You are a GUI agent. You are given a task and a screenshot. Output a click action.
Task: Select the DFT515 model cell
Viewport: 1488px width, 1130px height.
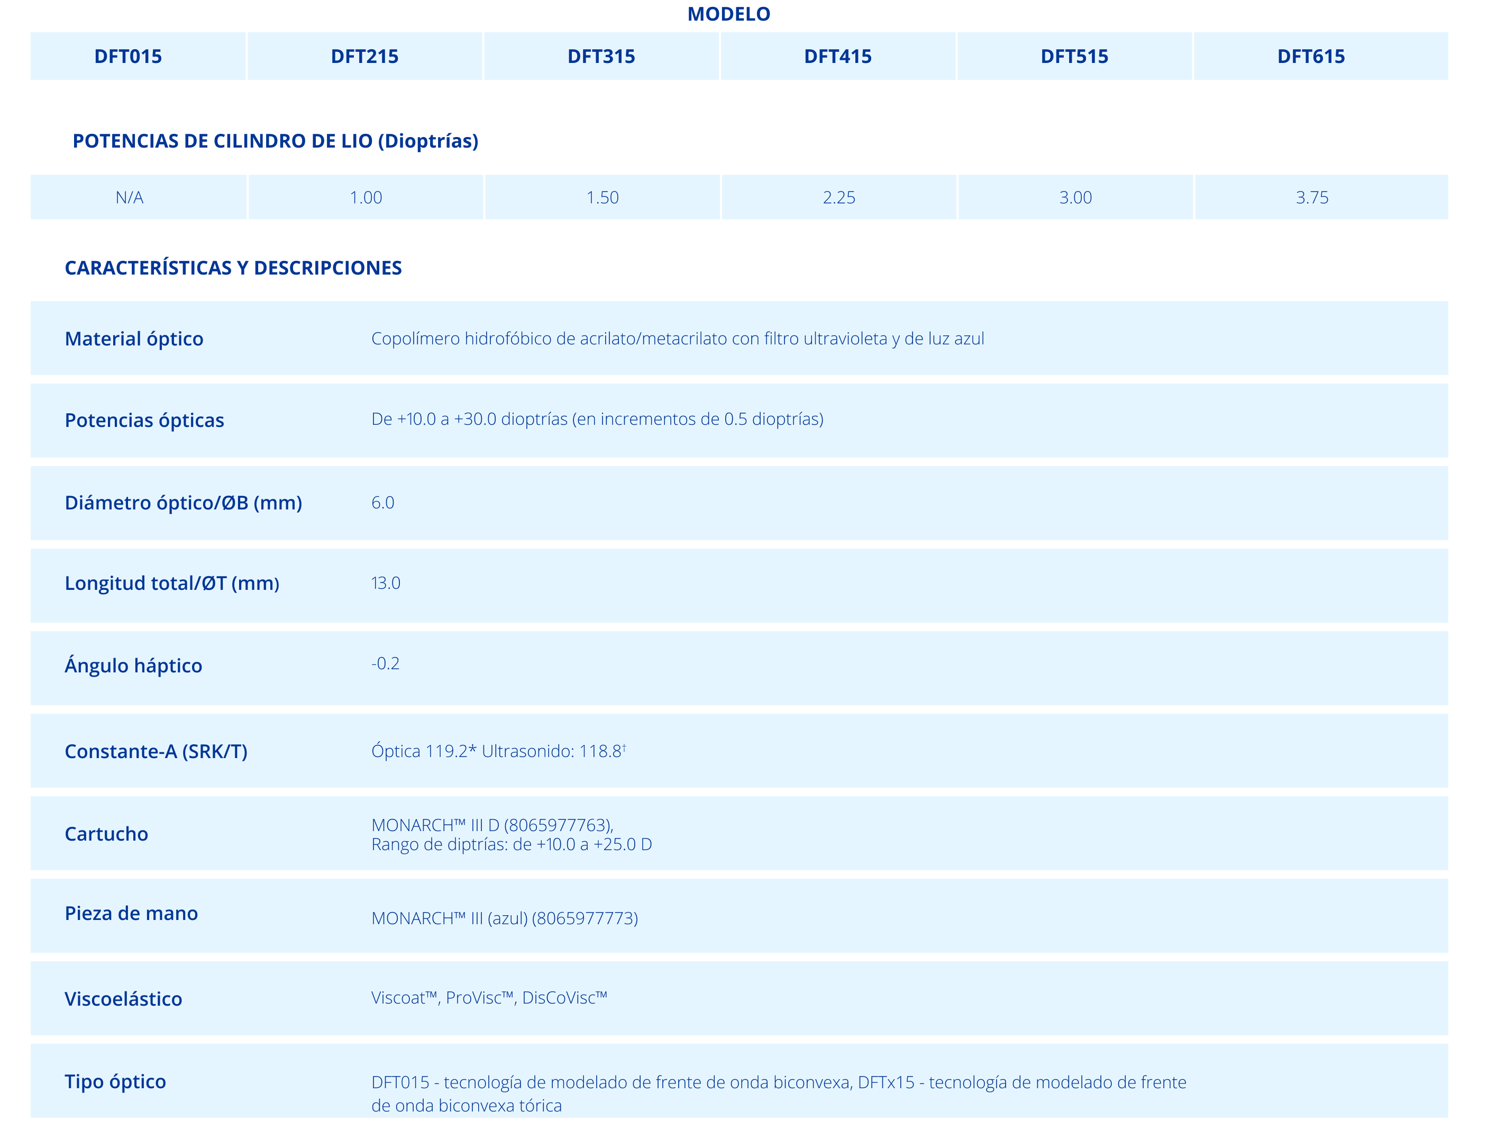1075,57
